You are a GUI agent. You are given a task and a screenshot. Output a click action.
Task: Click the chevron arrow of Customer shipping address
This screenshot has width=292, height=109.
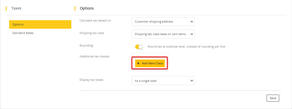click(192, 22)
